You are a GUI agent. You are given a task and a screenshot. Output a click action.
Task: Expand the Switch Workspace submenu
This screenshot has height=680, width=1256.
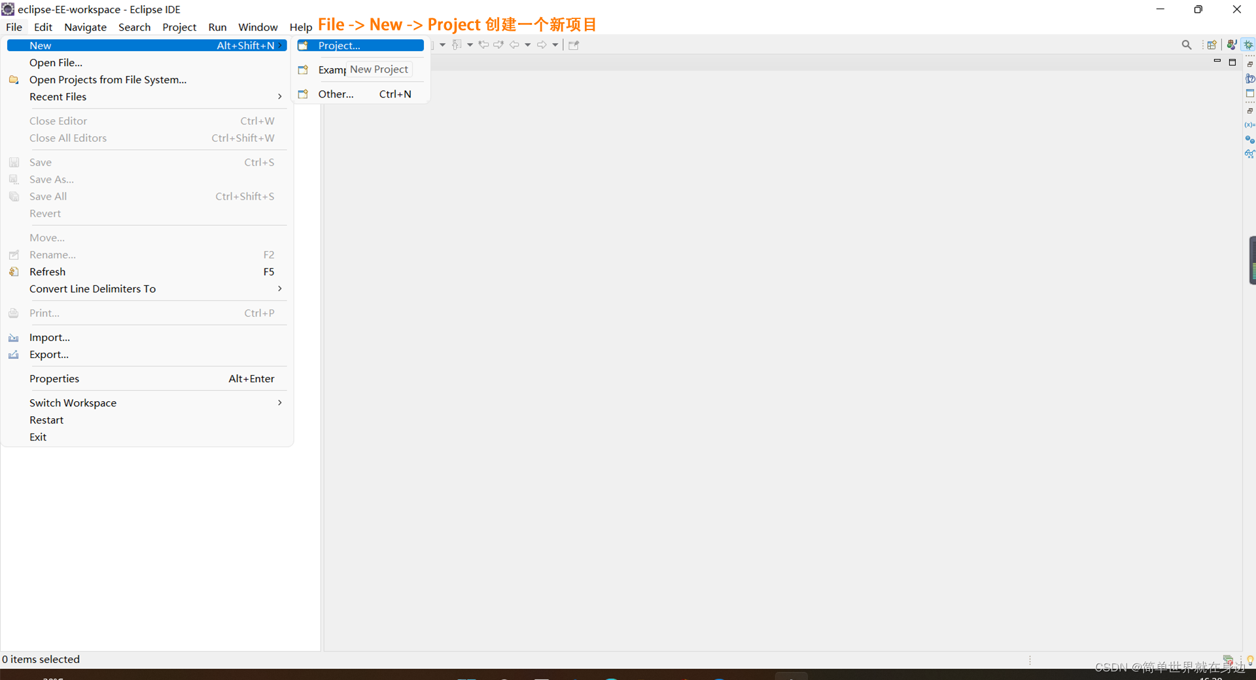click(279, 403)
